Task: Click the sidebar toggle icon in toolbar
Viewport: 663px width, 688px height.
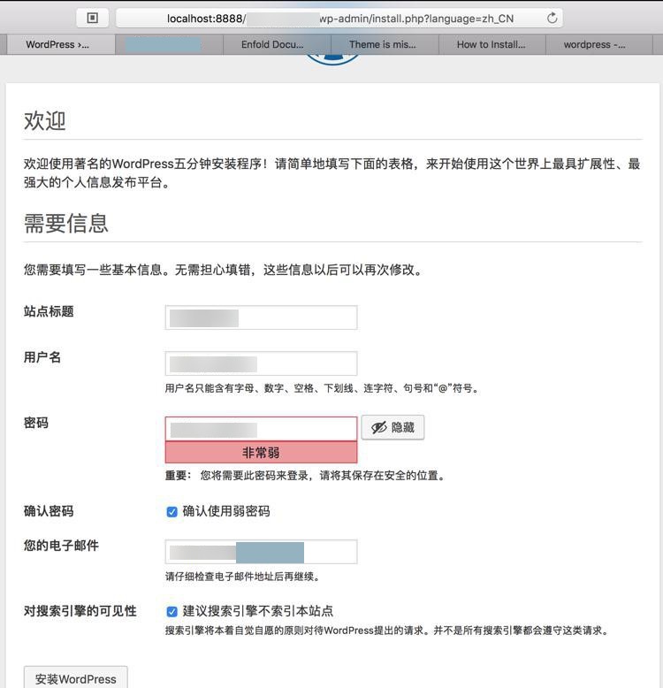Action: 93,18
